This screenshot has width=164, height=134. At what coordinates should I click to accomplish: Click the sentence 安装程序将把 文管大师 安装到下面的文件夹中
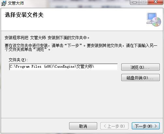point(47,38)
